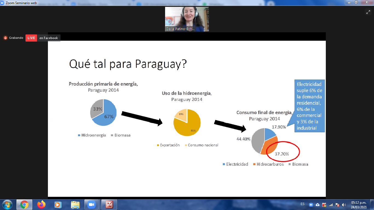Switch to the Zoom taskbar button
The height and width of the screenshot is (210, 374).
click(x=91, y=205)
